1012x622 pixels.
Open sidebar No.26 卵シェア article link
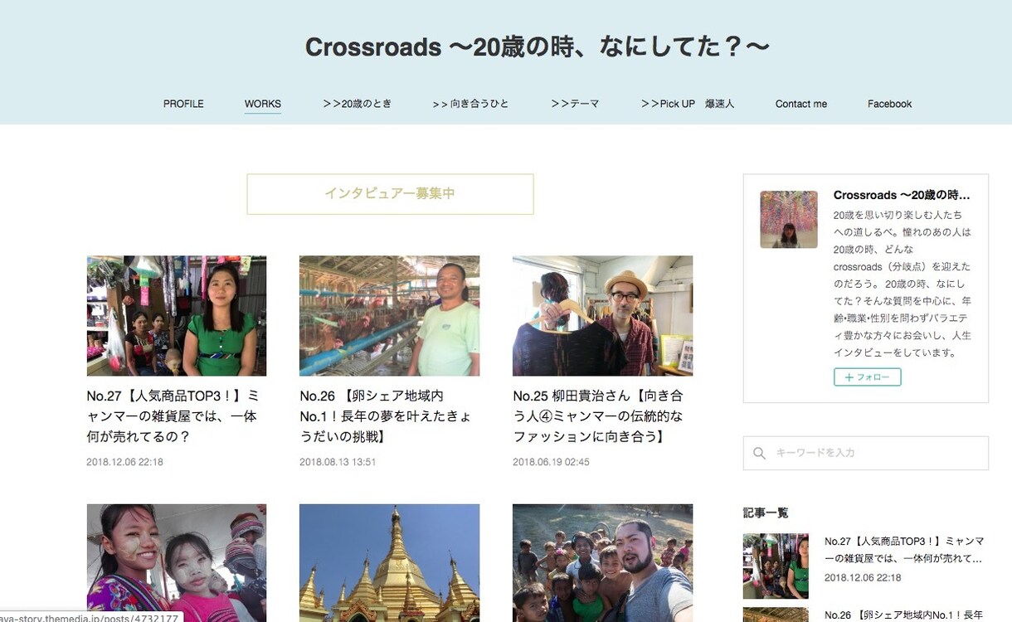(903, 615)
